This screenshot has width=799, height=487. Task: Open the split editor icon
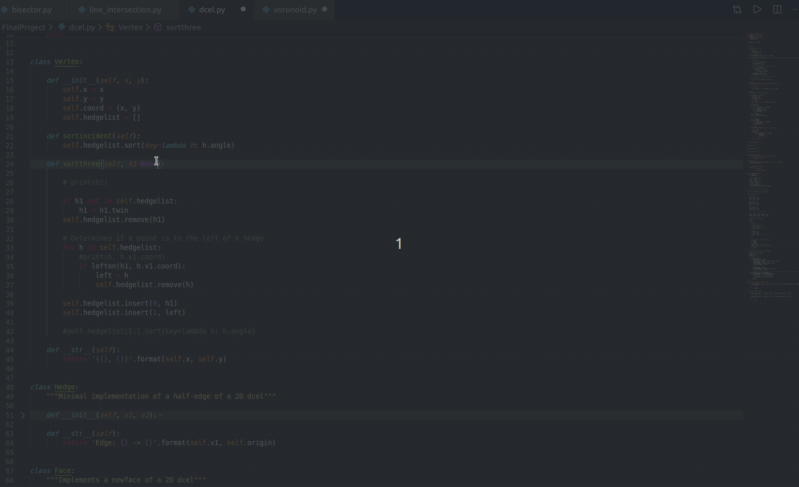[777, 9]
